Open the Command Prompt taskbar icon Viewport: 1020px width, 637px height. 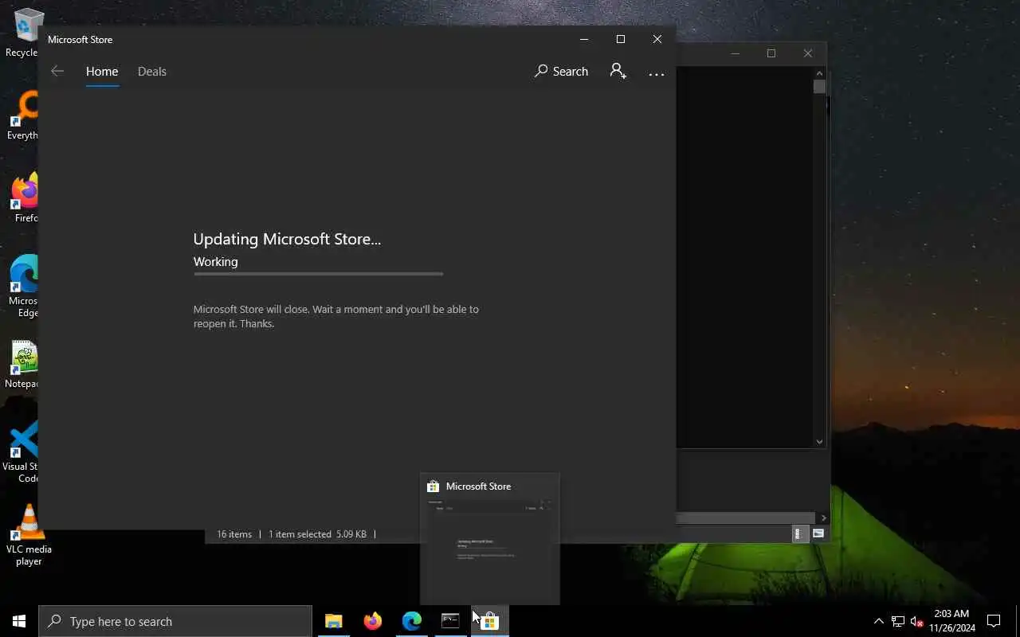[x=450, y=621]
